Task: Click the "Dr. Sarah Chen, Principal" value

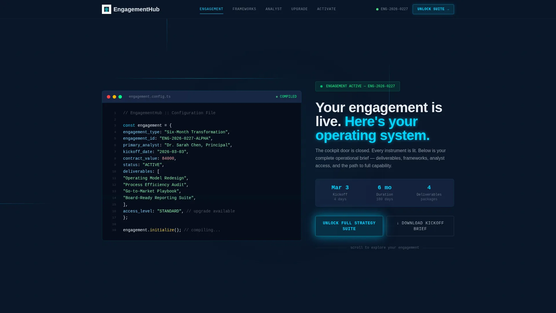Action: click(197, 145)
